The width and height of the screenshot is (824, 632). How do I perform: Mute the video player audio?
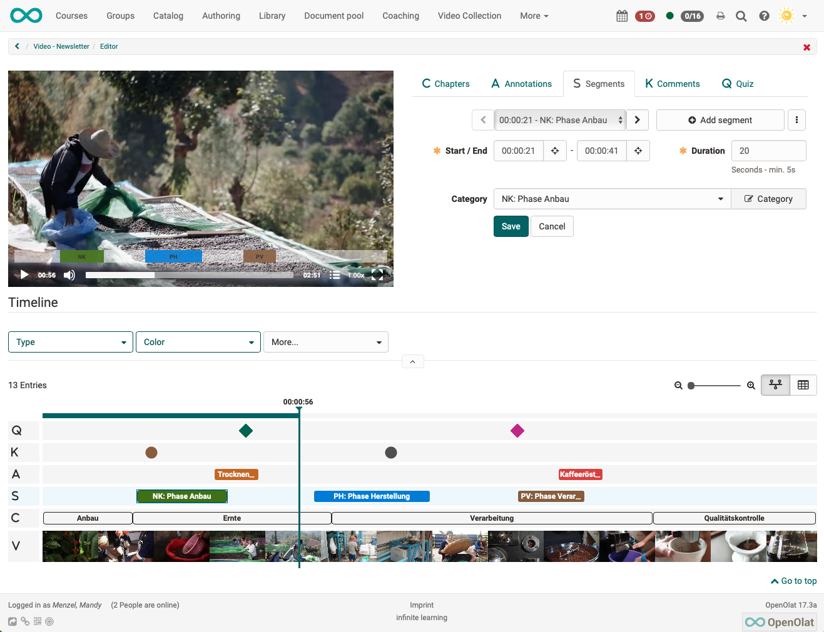(x=69, y=274)
